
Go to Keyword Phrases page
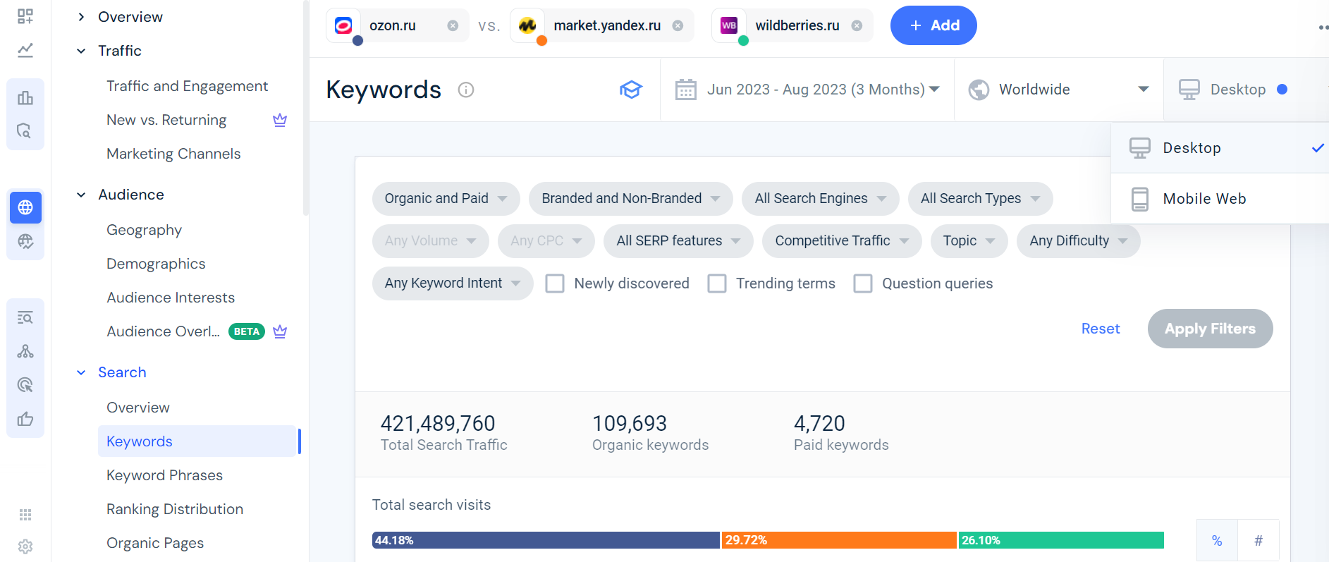[x=164, y=475]
